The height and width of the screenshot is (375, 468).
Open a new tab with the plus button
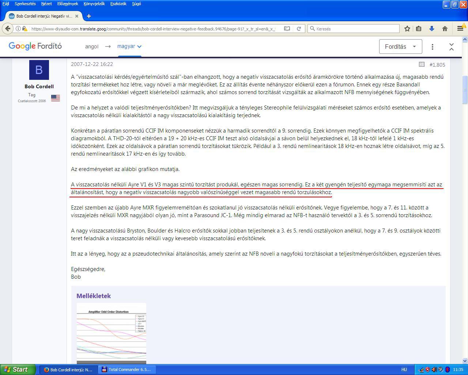(89, 16)
